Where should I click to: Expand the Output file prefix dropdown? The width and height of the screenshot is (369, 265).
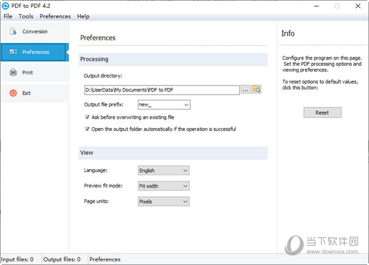point(186,105)
